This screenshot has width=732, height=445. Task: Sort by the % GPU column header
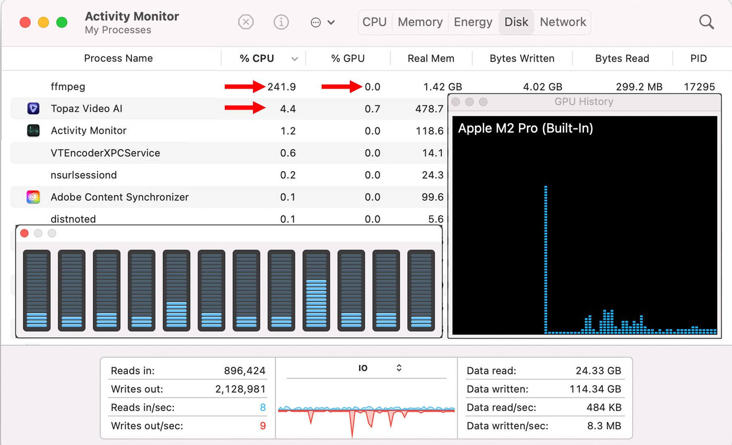point(347,58)
